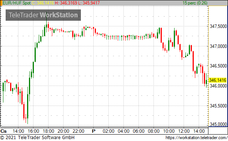The height and width of the screenshot is (141, 228).
Task: Click the 22:00 time axis label
Action: coord(79,131)
